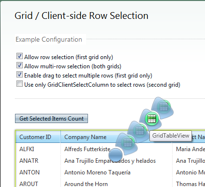Click the Example Configuration section heading

pos(49,39)
